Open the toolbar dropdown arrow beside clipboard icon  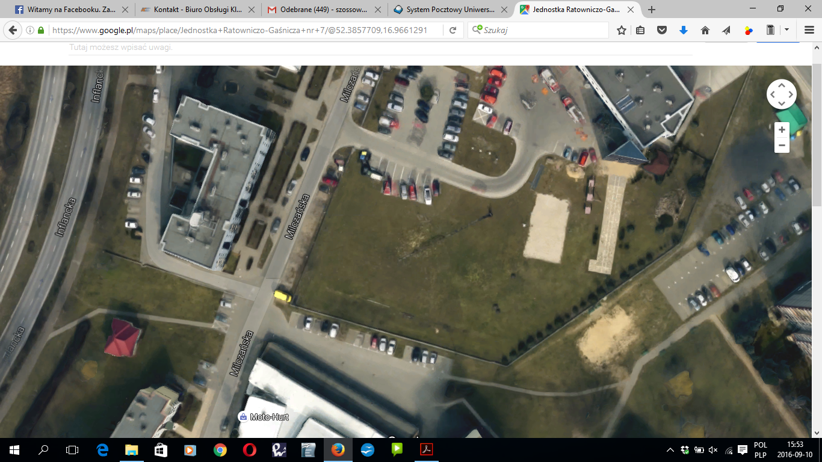coord(786,30)
